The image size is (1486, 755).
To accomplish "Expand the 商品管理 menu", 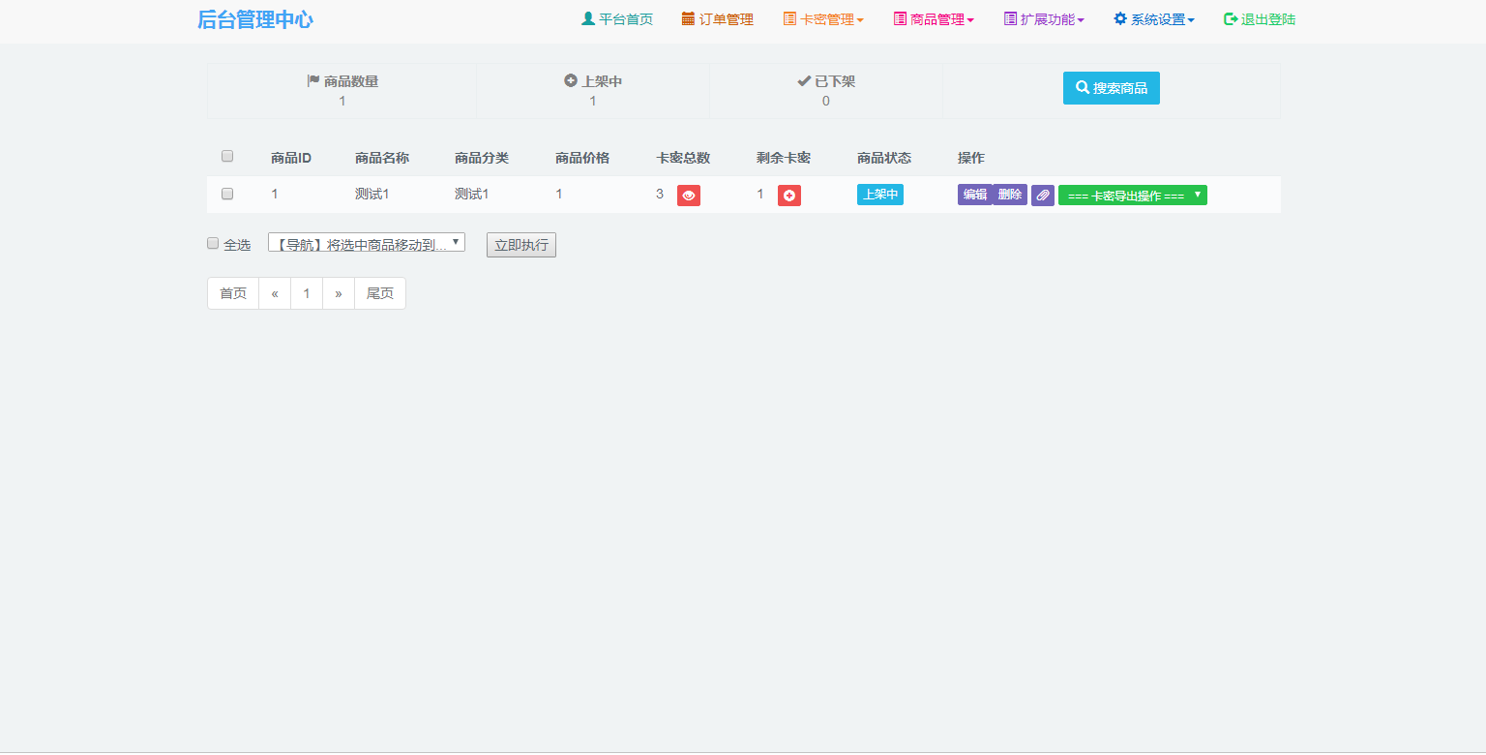I will click(933, 17).
